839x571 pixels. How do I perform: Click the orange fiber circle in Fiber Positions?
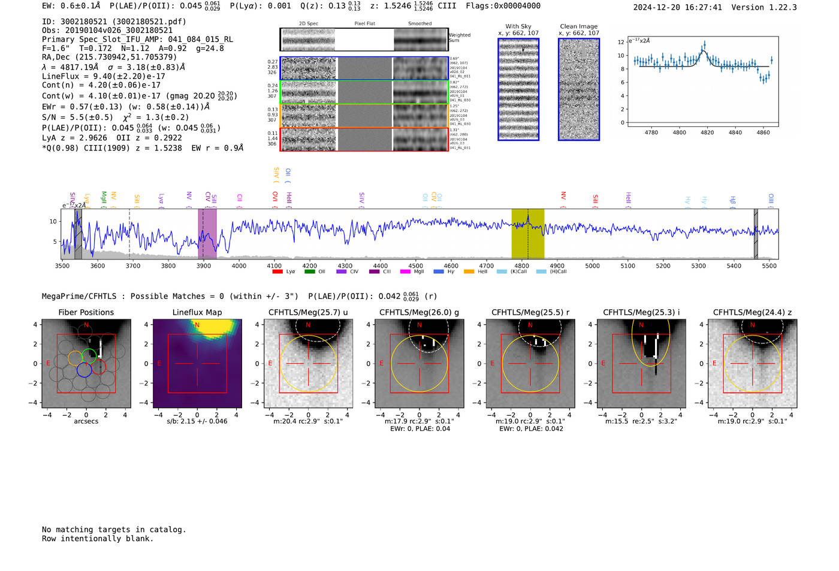[x=76, y=358]
